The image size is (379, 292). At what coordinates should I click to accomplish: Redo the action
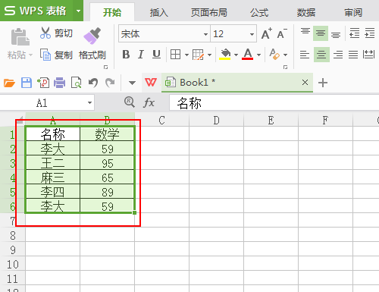pyautogui.click(x=110, y=83)
